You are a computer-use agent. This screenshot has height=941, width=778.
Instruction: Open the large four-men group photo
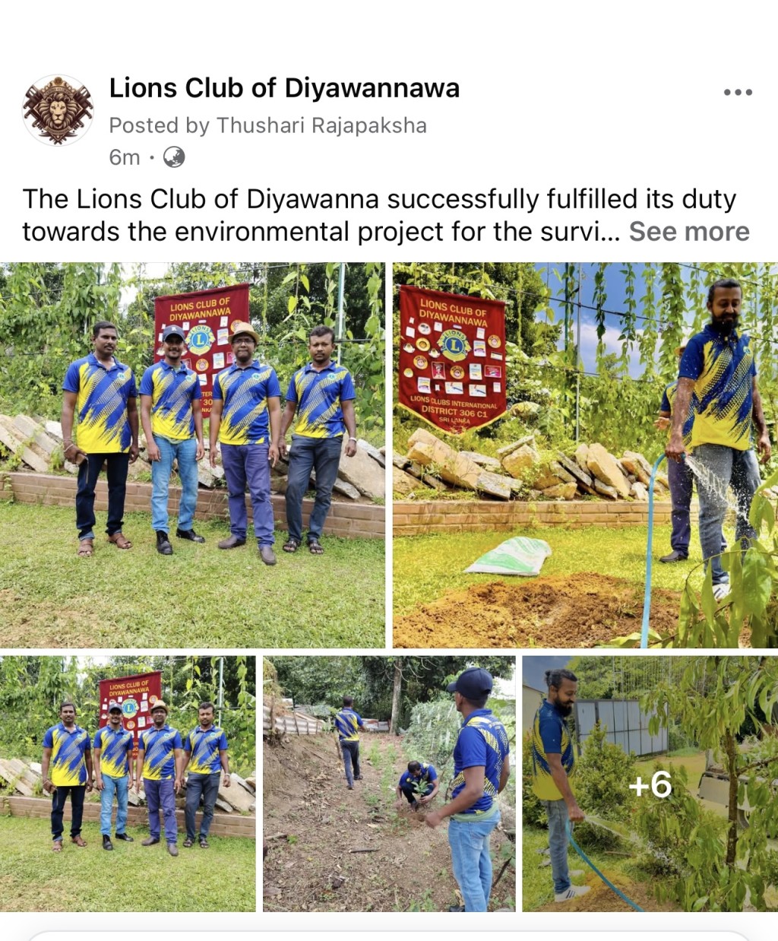coord(192,455)
